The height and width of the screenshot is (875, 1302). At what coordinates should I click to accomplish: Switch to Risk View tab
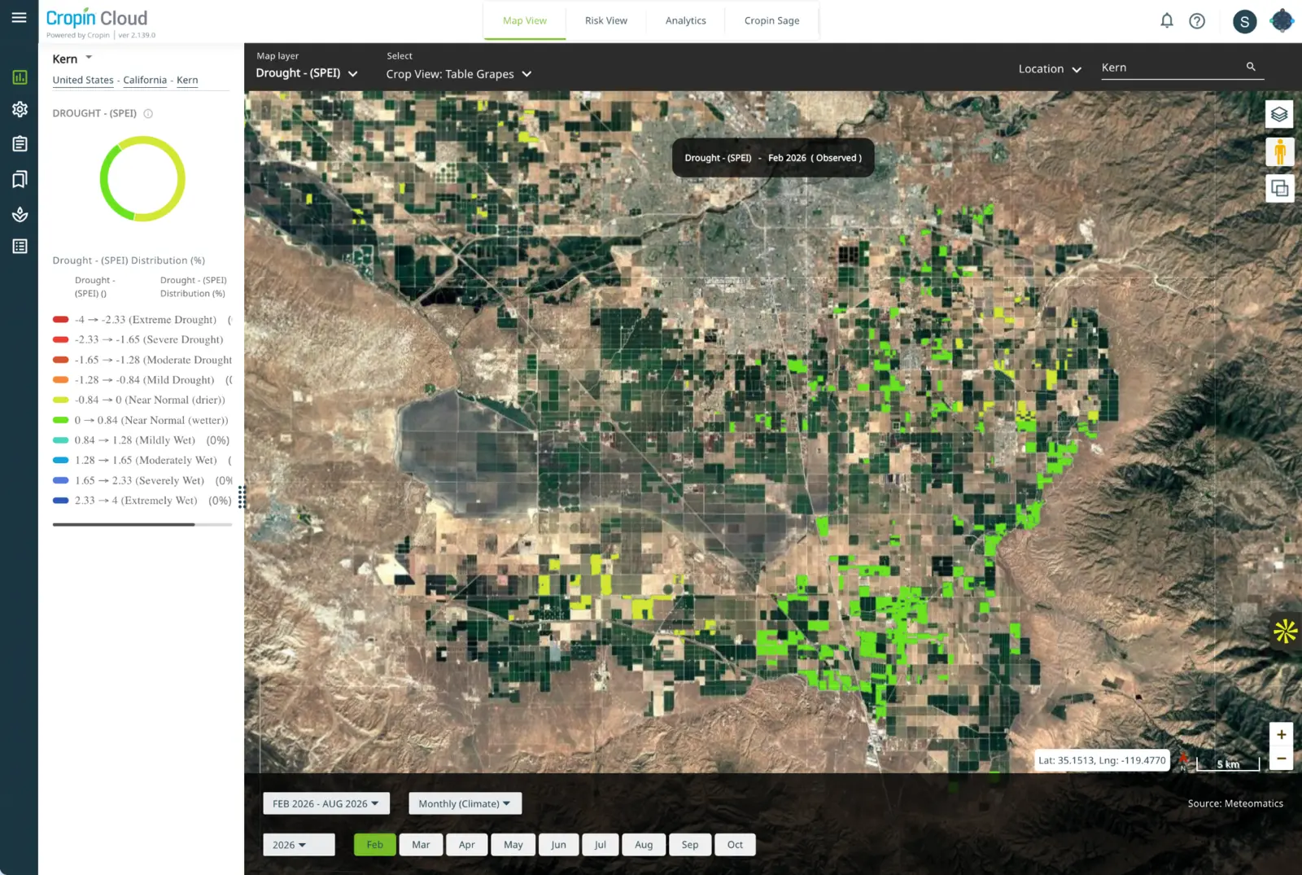[x=605, y=21]
